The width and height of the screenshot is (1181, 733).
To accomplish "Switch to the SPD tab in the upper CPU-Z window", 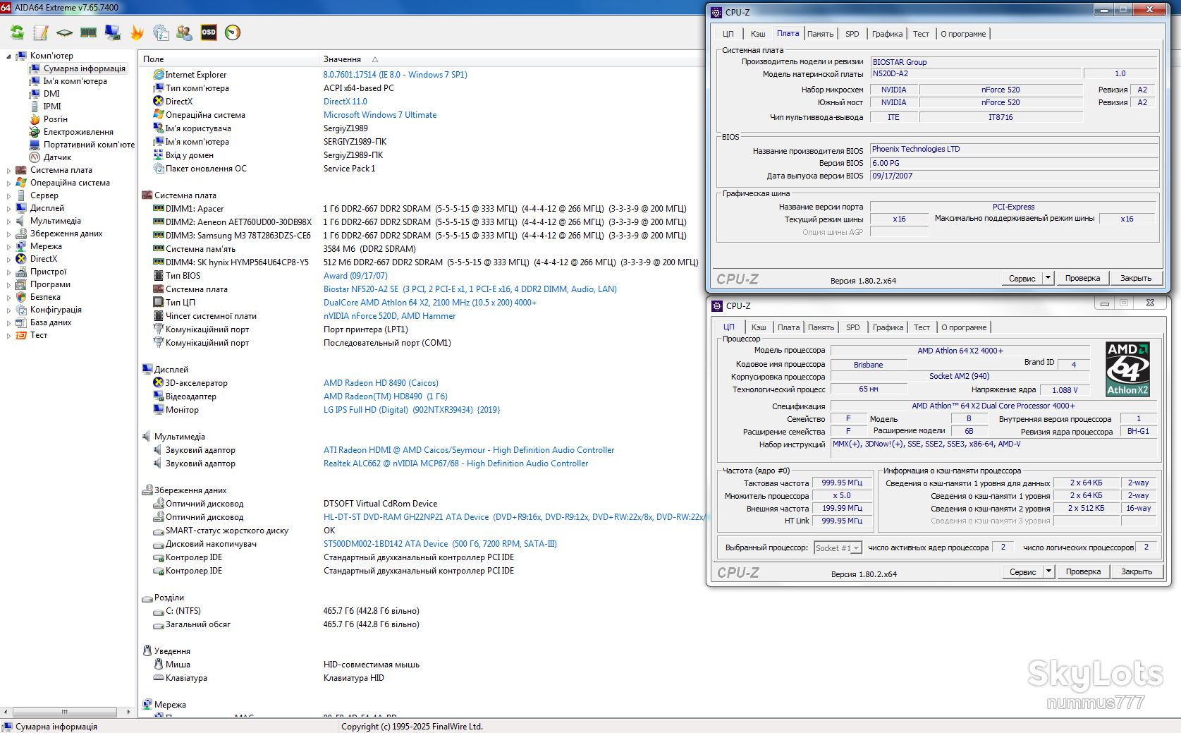I will click(852, 34).
